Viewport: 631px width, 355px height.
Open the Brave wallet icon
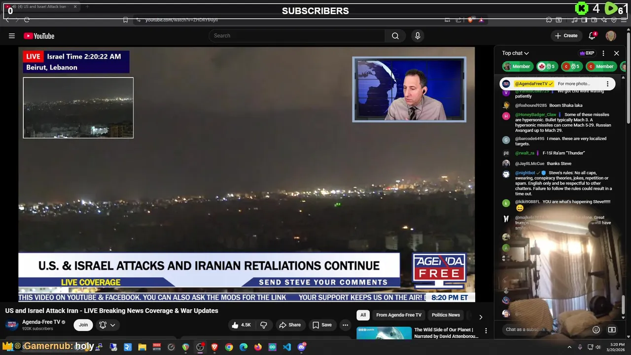point(594,20)
